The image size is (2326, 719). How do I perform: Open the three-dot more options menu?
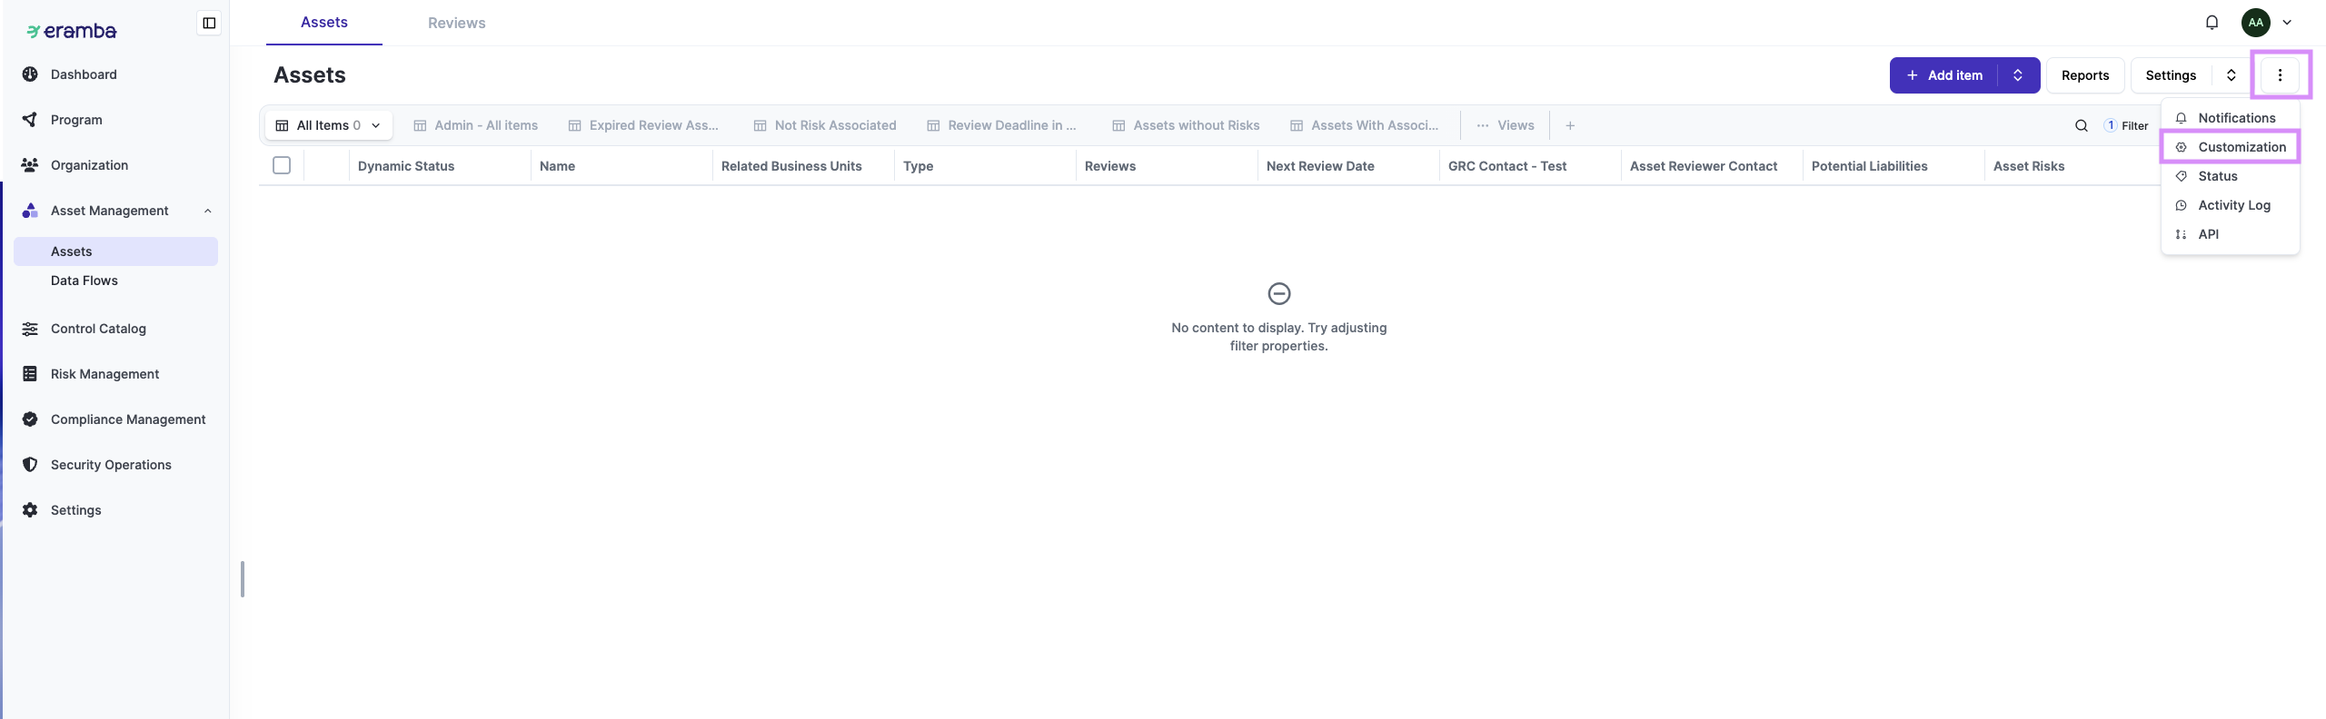click(x=2280, y=75)
